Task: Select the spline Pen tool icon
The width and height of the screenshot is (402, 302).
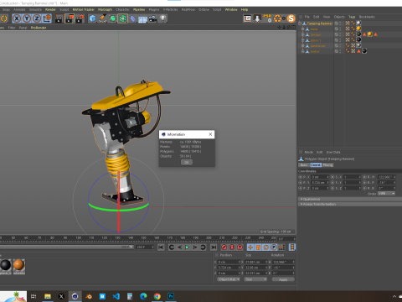Action: point(102,18)
